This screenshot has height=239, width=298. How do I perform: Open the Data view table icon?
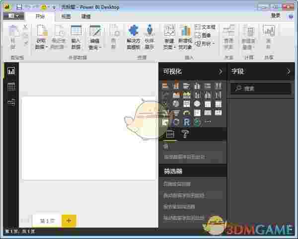(11, 86)
